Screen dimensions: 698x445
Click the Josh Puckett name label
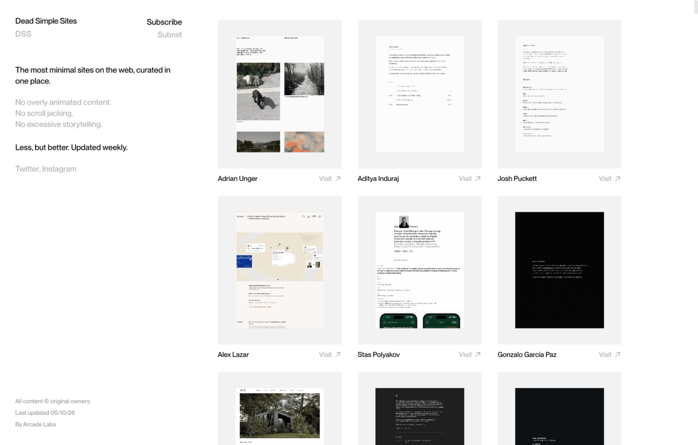tap(517, 179)
